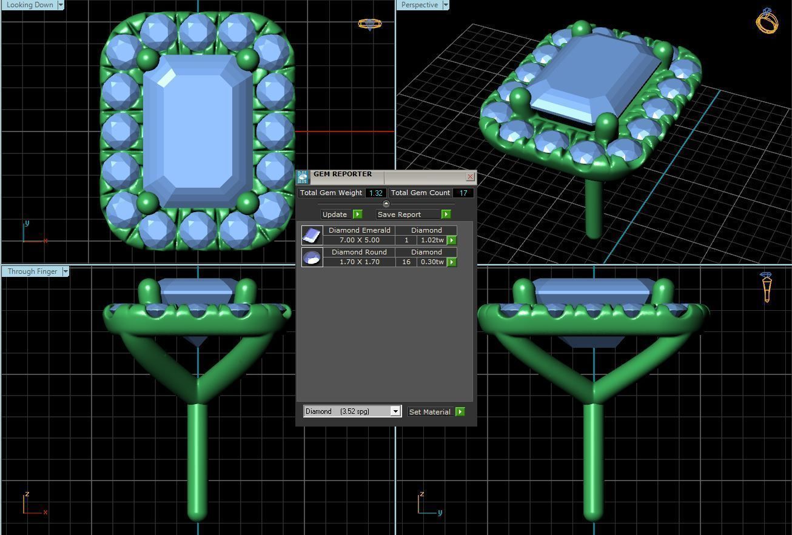Click the Gem Reporter panel icon

[x=303, y=177]
